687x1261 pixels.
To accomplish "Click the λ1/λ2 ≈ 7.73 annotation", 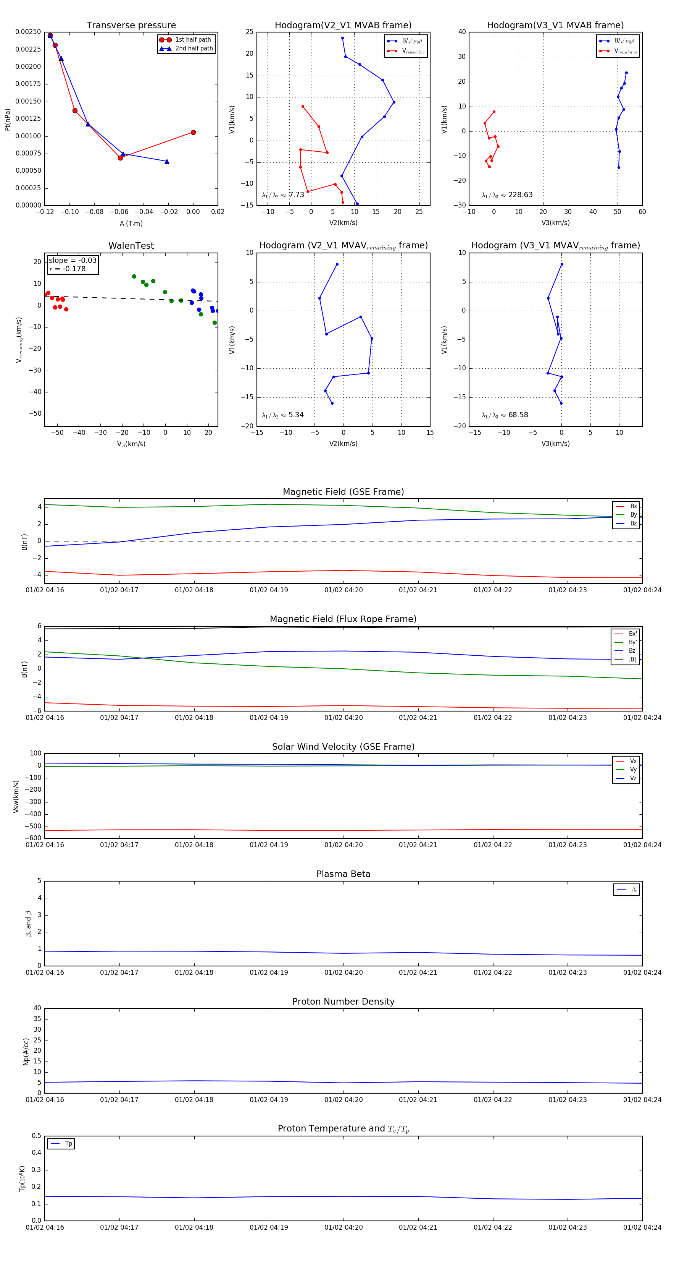I will pyautogui.click(x=282, y=195).
